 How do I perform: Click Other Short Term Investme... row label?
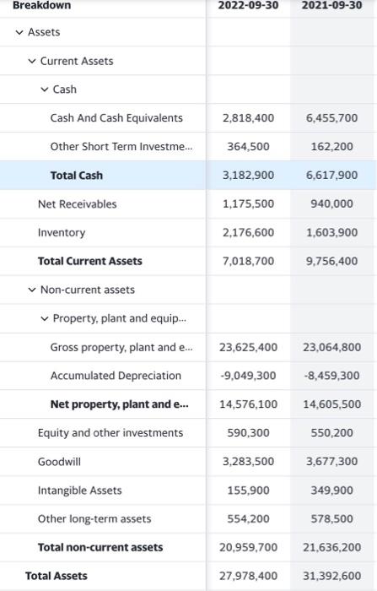pos(121,147)
